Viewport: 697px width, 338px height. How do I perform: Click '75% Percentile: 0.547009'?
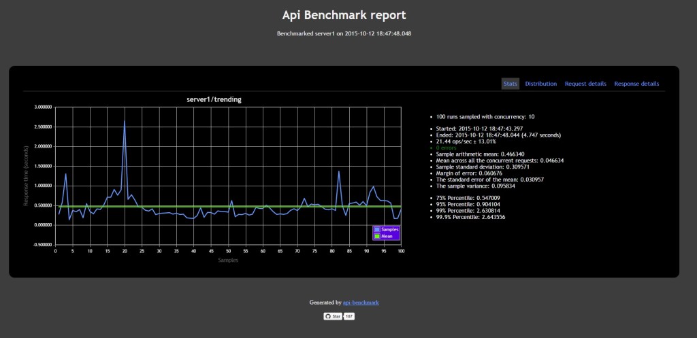click(470, 198)
